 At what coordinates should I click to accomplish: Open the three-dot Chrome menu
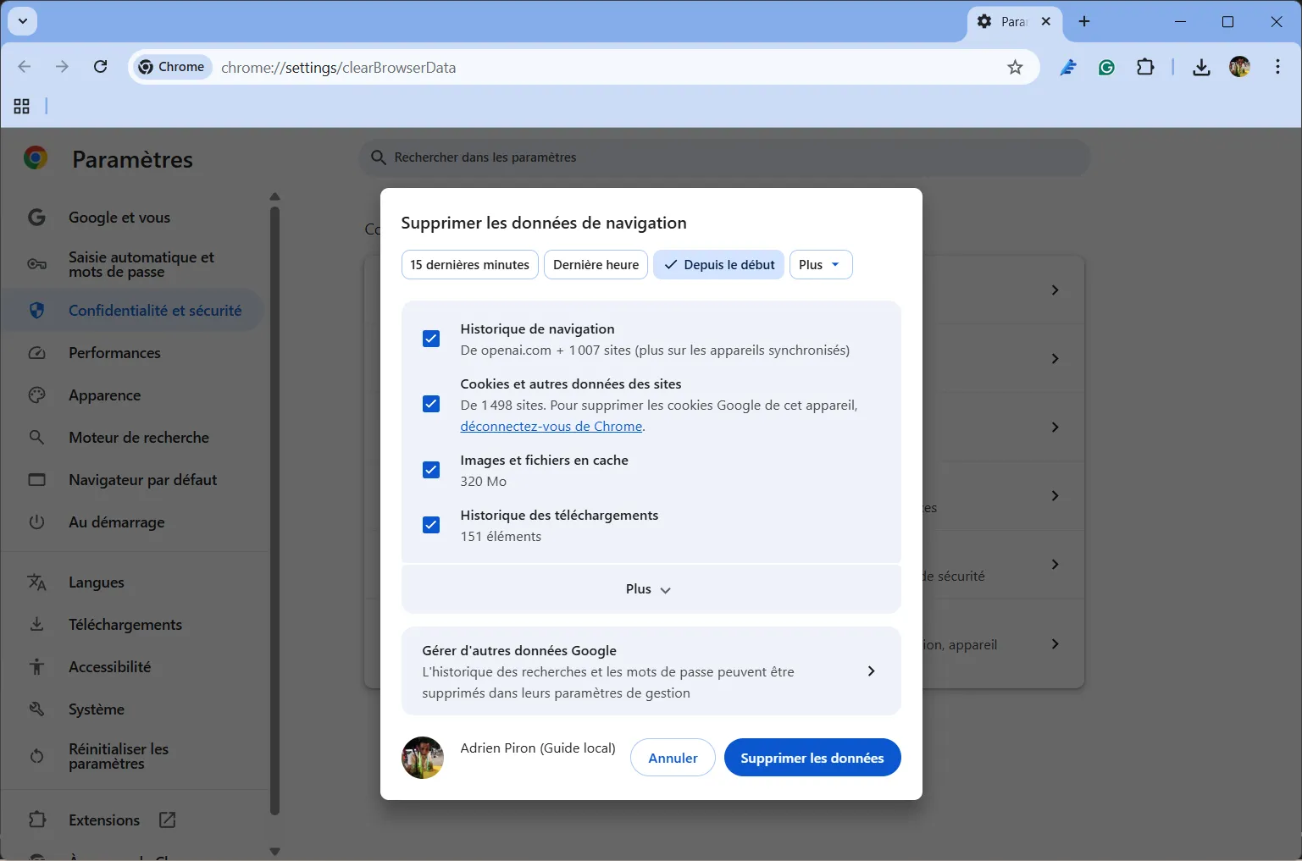point(1277,67)
